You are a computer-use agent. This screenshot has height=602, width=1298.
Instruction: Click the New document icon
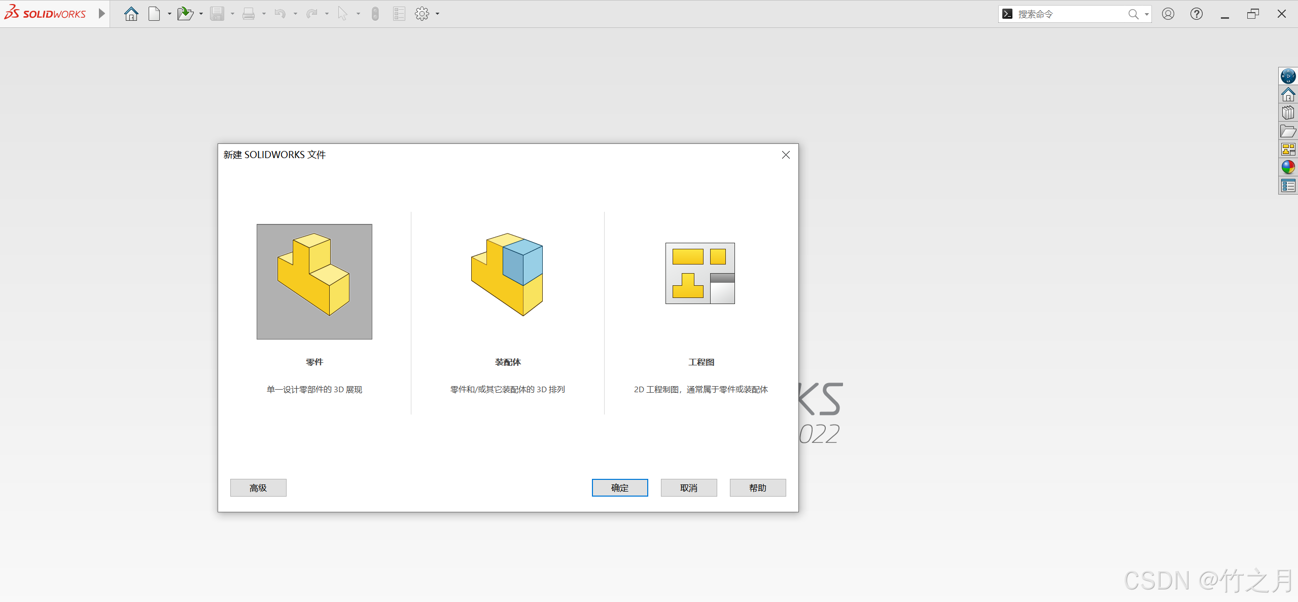(x=154, y=14)
